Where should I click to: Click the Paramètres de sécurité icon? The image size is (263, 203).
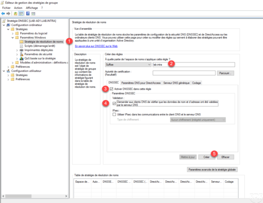[21, 54]
